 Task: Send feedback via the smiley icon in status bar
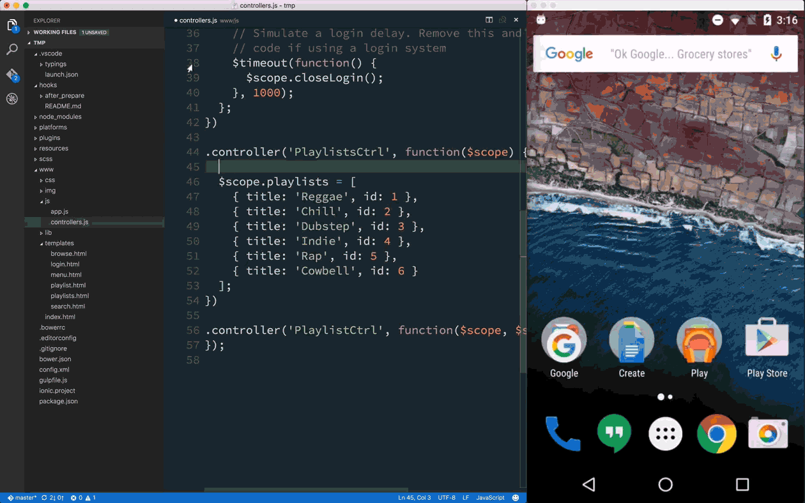[515, 497]
